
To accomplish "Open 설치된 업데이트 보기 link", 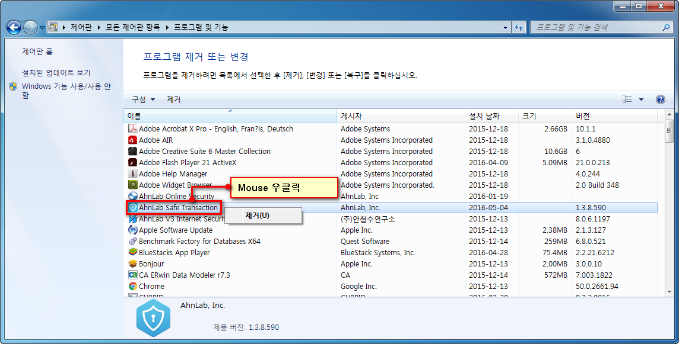I will [56, 73].
